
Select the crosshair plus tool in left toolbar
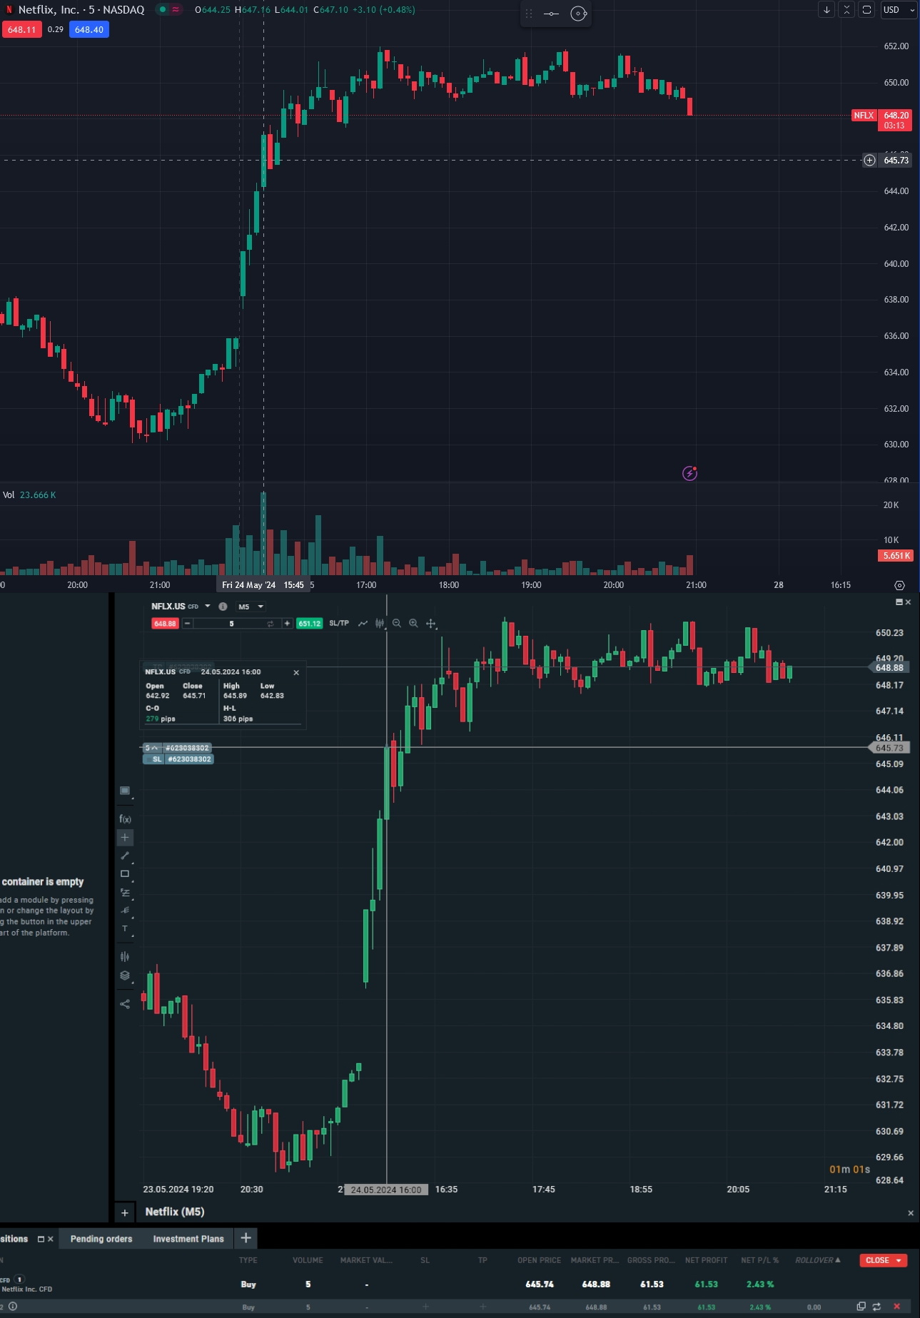click(x=125, y=838)
